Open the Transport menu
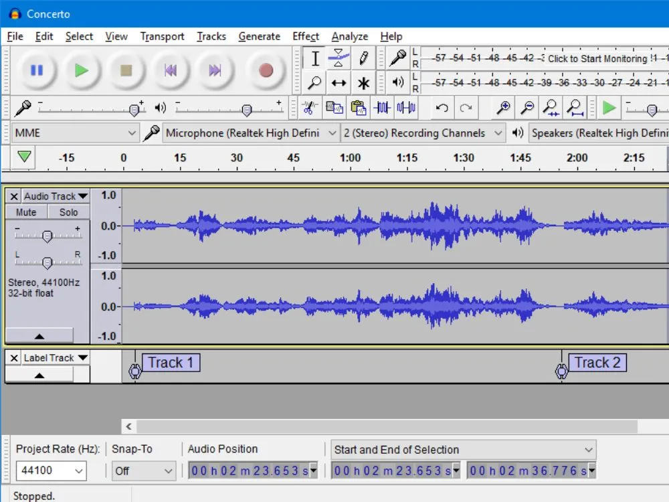 point(162,36)
